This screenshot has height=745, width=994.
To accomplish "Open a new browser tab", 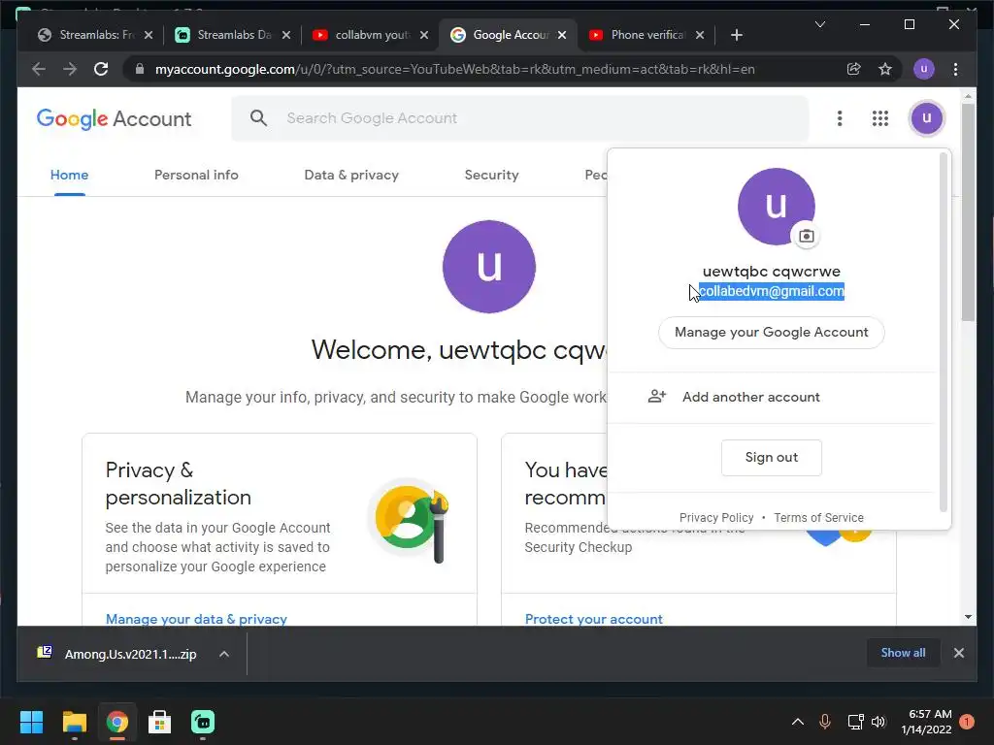I will [x=736, y=35].
